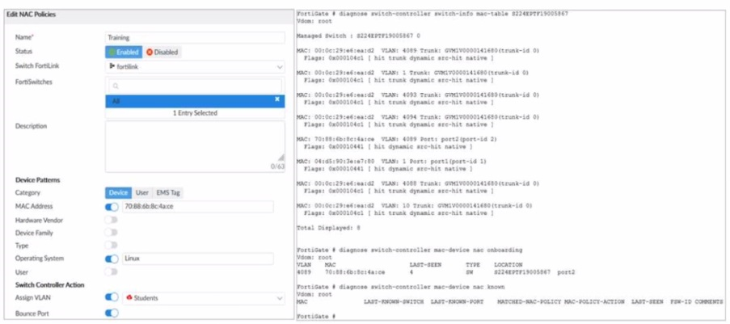Select the All FortiSwitches entry

click(x=195, y=101)
